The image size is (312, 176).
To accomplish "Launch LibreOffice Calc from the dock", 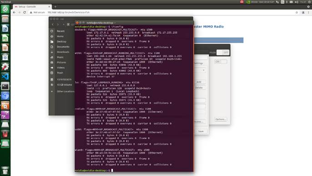I will point(5,38).
